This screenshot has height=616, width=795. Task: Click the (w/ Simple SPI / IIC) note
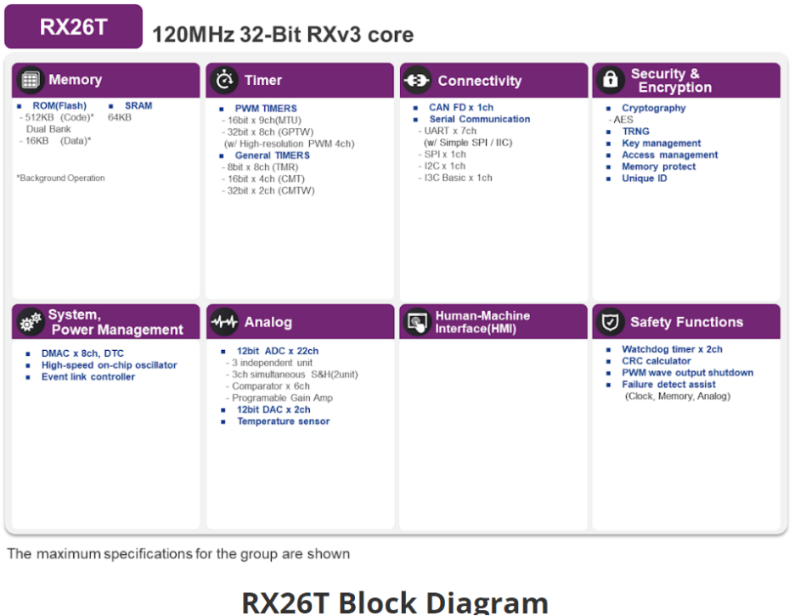pos(468,143)
